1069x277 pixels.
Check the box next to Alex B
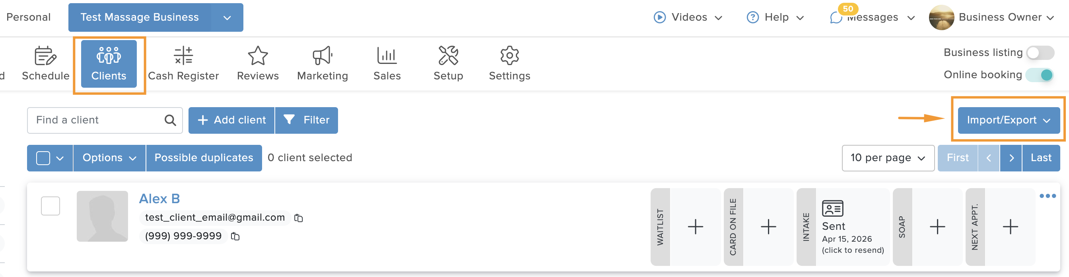tap(51, 206)
